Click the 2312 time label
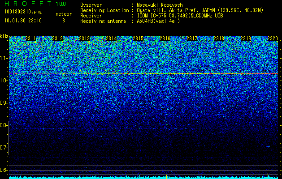This screenshot has width=282, height=179. pyautogui.click(x=57, y=38)
